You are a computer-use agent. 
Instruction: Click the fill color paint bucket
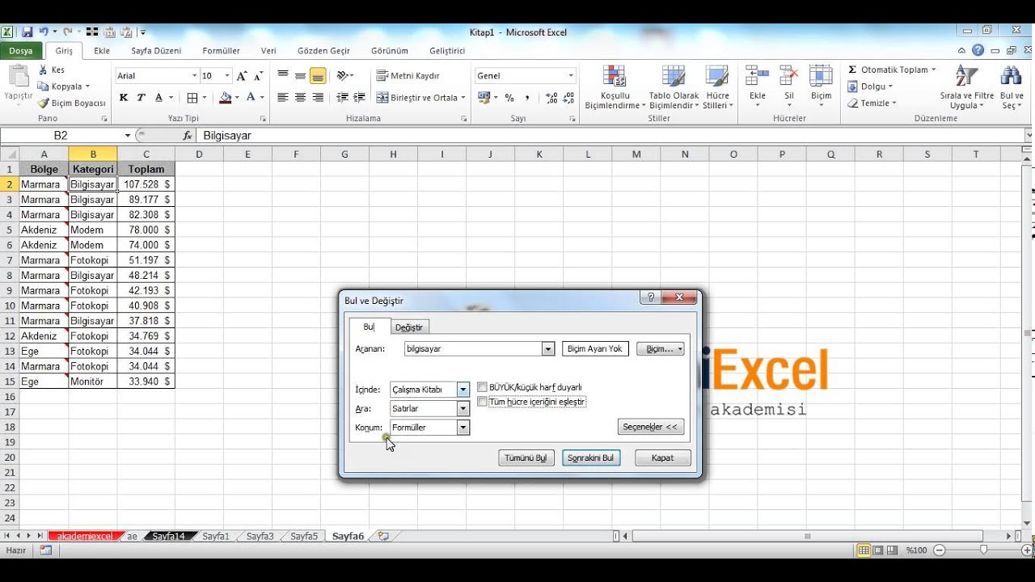coord(226,98)
